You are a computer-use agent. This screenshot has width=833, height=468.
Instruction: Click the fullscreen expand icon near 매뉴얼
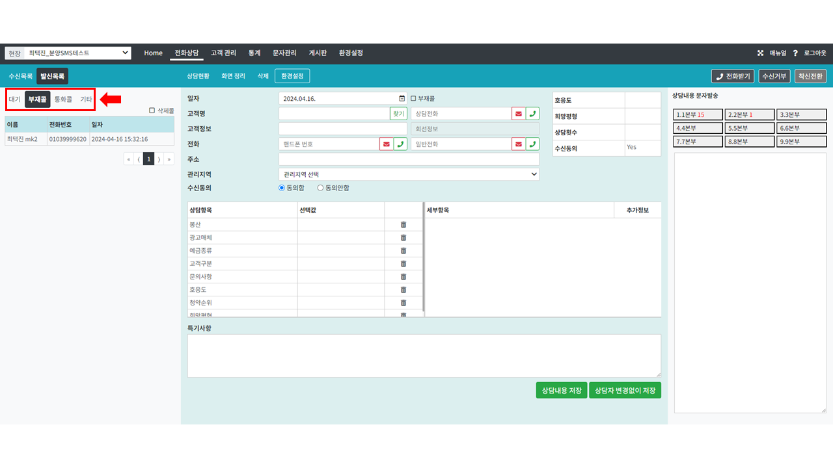760,53
